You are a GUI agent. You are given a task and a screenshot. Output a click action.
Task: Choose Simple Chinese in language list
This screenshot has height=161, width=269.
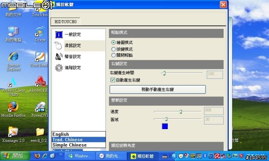click(79, 145)
